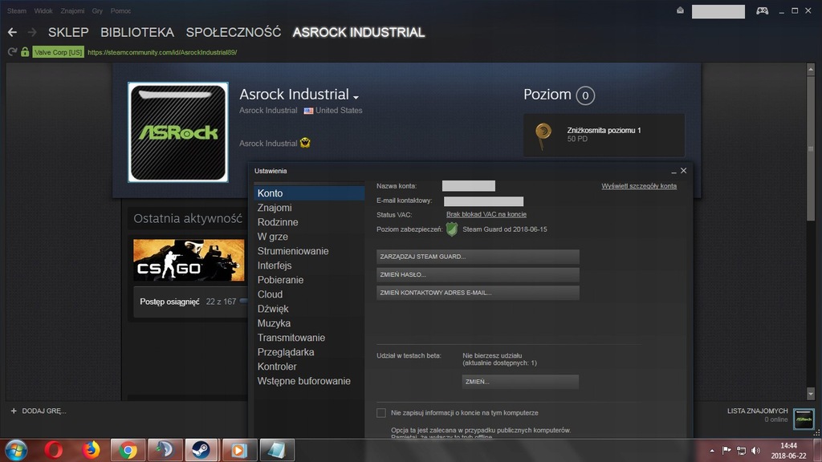Image resolution: width=822 pixels, height=462 pixels.
Task: Click the Action Center flag tray icon
Action: pos(726,451)
